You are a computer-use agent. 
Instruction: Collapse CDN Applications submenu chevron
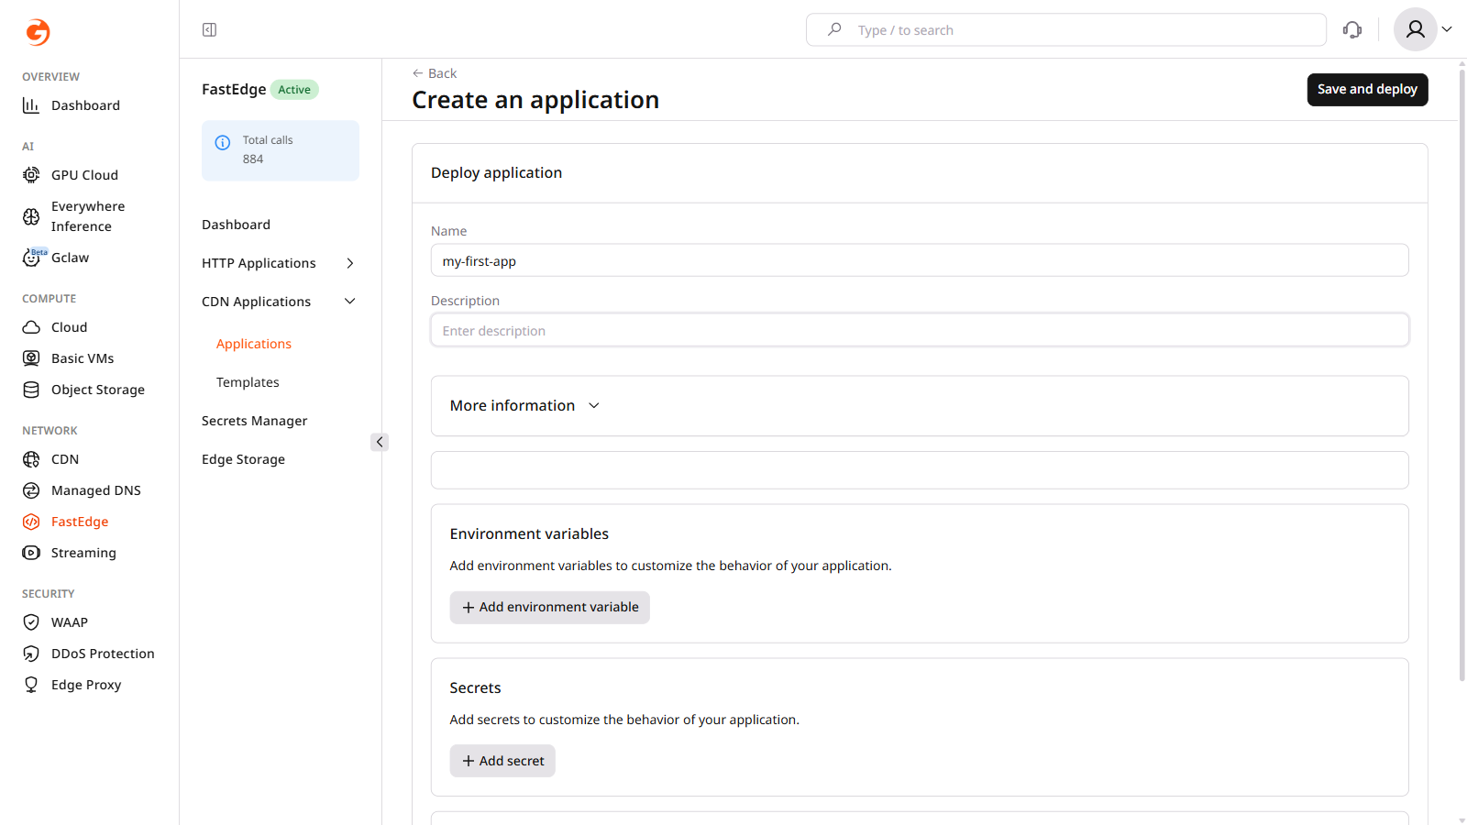(349, 302)
